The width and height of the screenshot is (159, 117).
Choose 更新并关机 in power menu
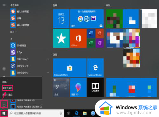[8, 88]
